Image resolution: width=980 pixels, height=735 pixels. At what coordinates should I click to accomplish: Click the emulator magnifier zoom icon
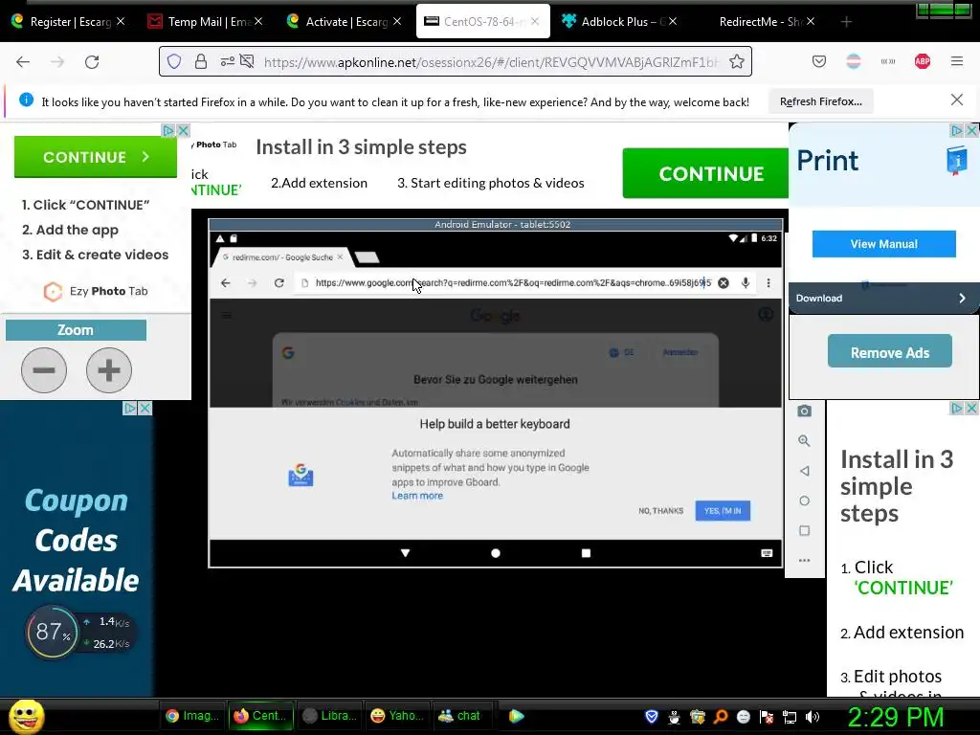(x=804, y=440)
